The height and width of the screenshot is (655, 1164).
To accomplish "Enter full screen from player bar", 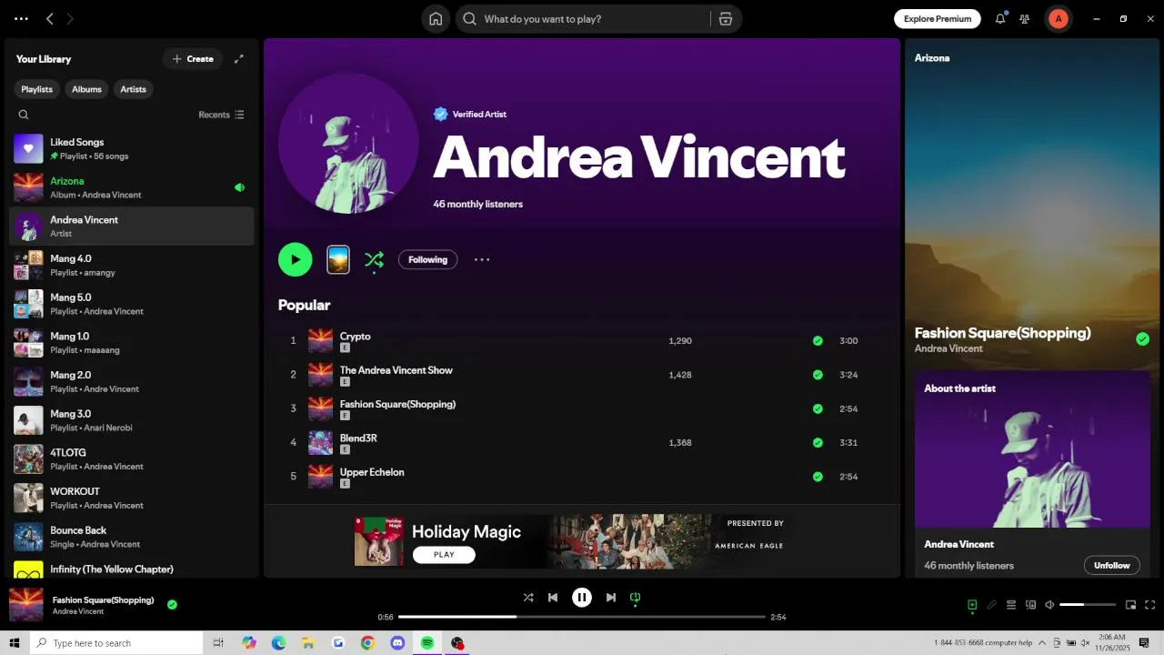I will [x=1149, y=605].
